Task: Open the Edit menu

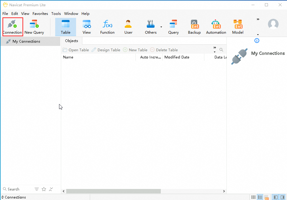Action: [15, 13]
